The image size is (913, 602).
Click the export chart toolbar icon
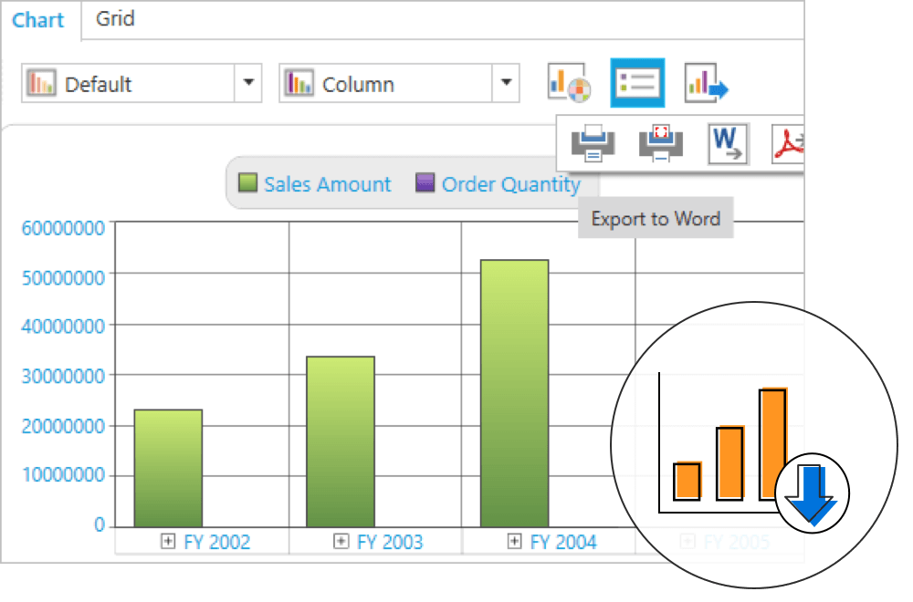click(706, 84)
